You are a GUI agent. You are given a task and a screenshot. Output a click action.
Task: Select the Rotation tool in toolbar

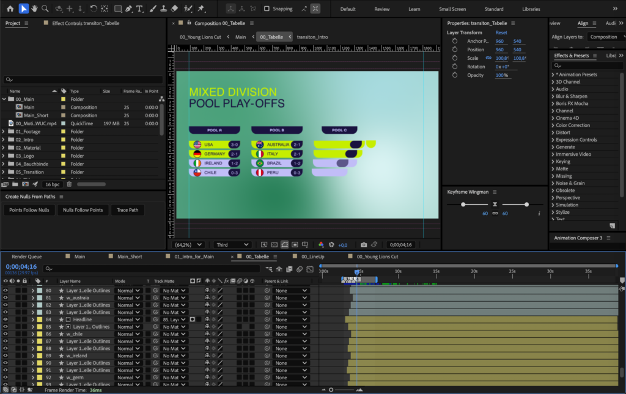[x=93, y=9]
